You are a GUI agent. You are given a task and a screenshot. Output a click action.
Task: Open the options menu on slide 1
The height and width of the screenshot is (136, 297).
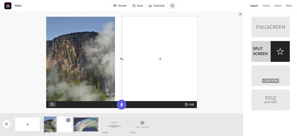[x=68, y=120]
